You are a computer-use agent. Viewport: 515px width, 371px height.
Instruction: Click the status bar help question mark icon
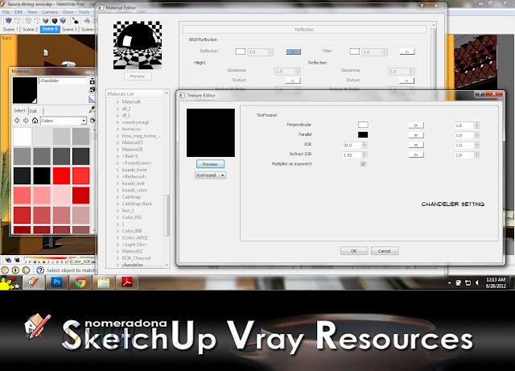[40, 270]
